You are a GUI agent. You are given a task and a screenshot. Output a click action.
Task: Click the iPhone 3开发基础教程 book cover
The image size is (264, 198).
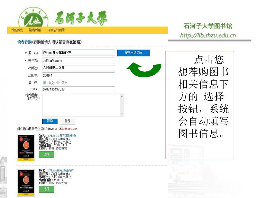click(26, 148)
